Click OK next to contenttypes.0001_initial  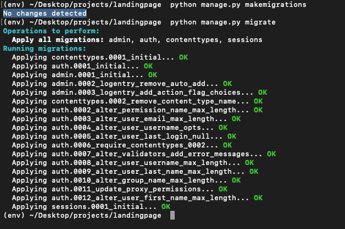183,57
